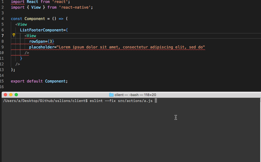Viewport: 261px width, 162px height.
Task: Click 'Component' identifier in const declaration
Action: tap(35, 19)
